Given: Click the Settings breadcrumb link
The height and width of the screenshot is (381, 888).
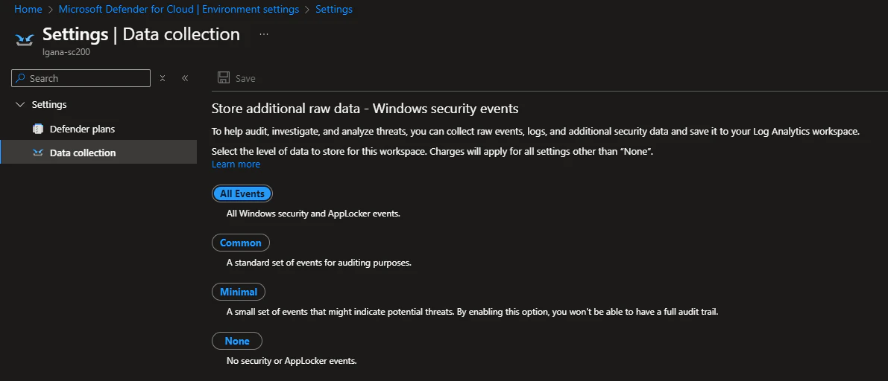Looking at the screenshot, I should (x=334, y=10).
